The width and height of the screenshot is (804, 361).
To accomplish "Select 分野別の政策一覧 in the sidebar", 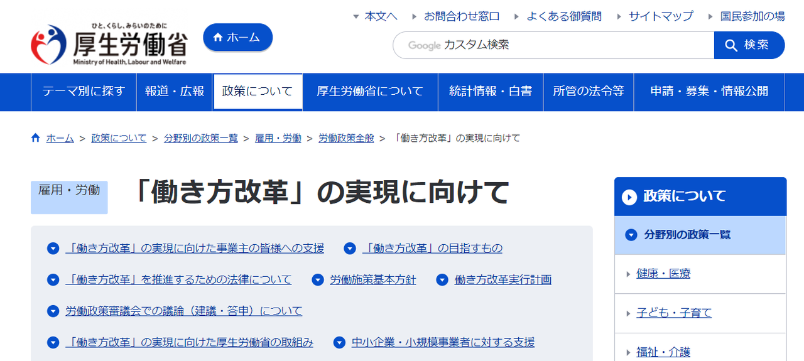I will tap(700, 235).
